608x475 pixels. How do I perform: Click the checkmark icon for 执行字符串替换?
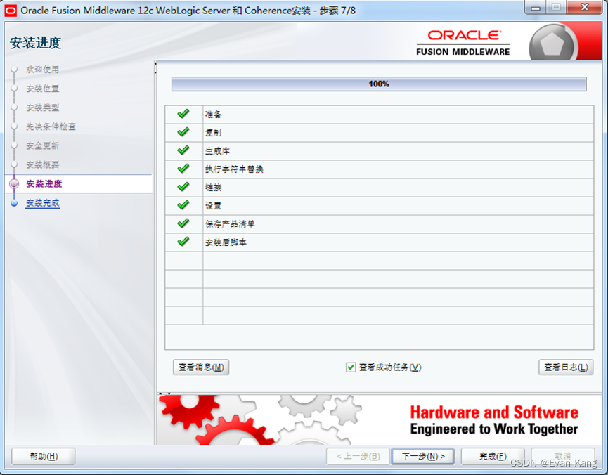click(x=183, y=169)
